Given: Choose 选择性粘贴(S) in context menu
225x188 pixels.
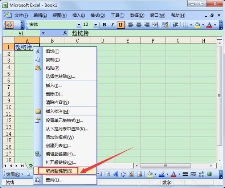Looking at the screenshot, I should point(65,76).
